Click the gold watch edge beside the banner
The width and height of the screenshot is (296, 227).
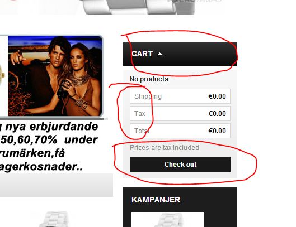tap(2, 76)
